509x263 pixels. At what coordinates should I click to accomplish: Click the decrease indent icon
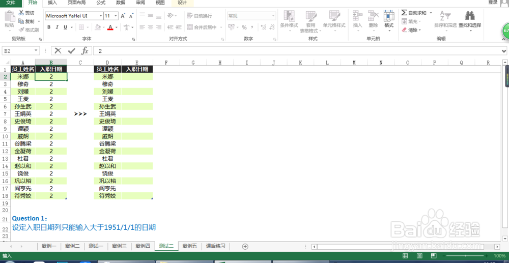click(x=169, y=27)
